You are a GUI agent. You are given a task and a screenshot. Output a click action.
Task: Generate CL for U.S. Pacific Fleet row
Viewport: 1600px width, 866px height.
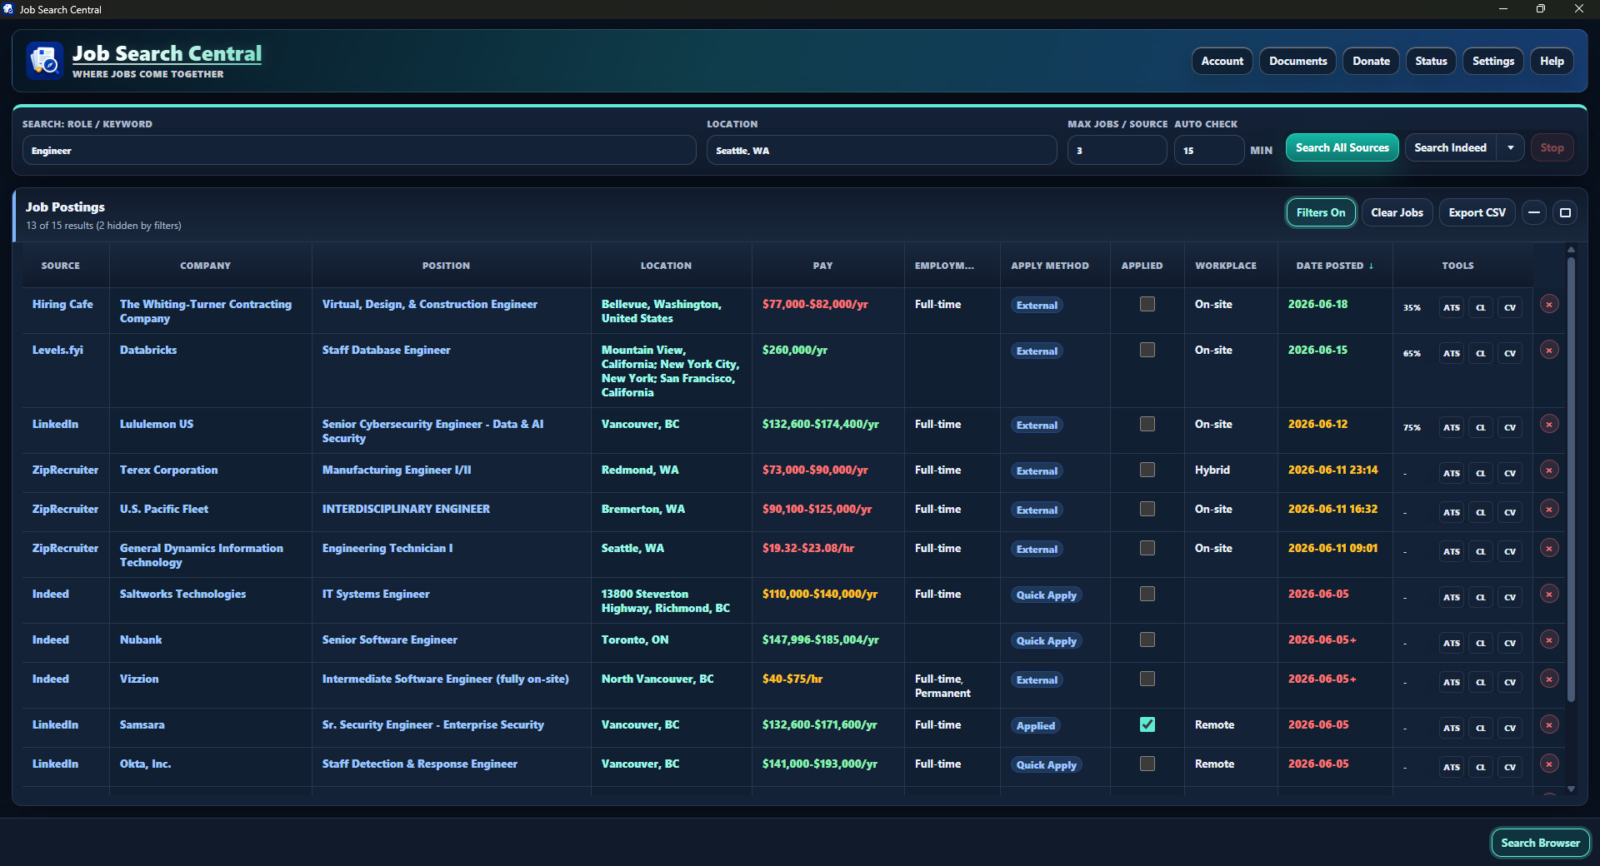(x=1481, y=513)
